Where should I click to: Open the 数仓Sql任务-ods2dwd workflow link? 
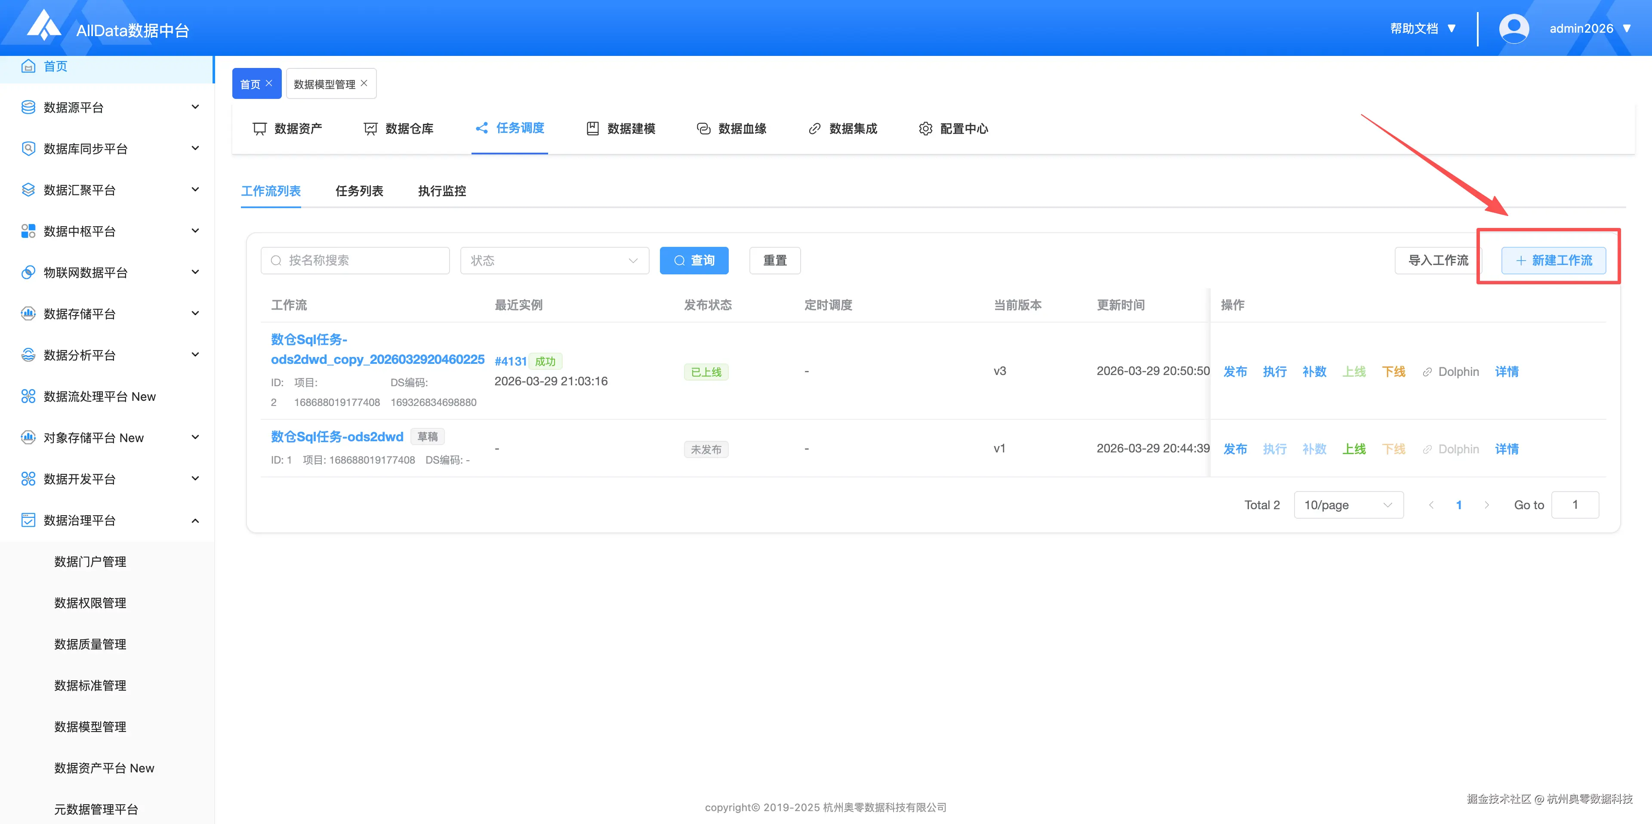337,437
